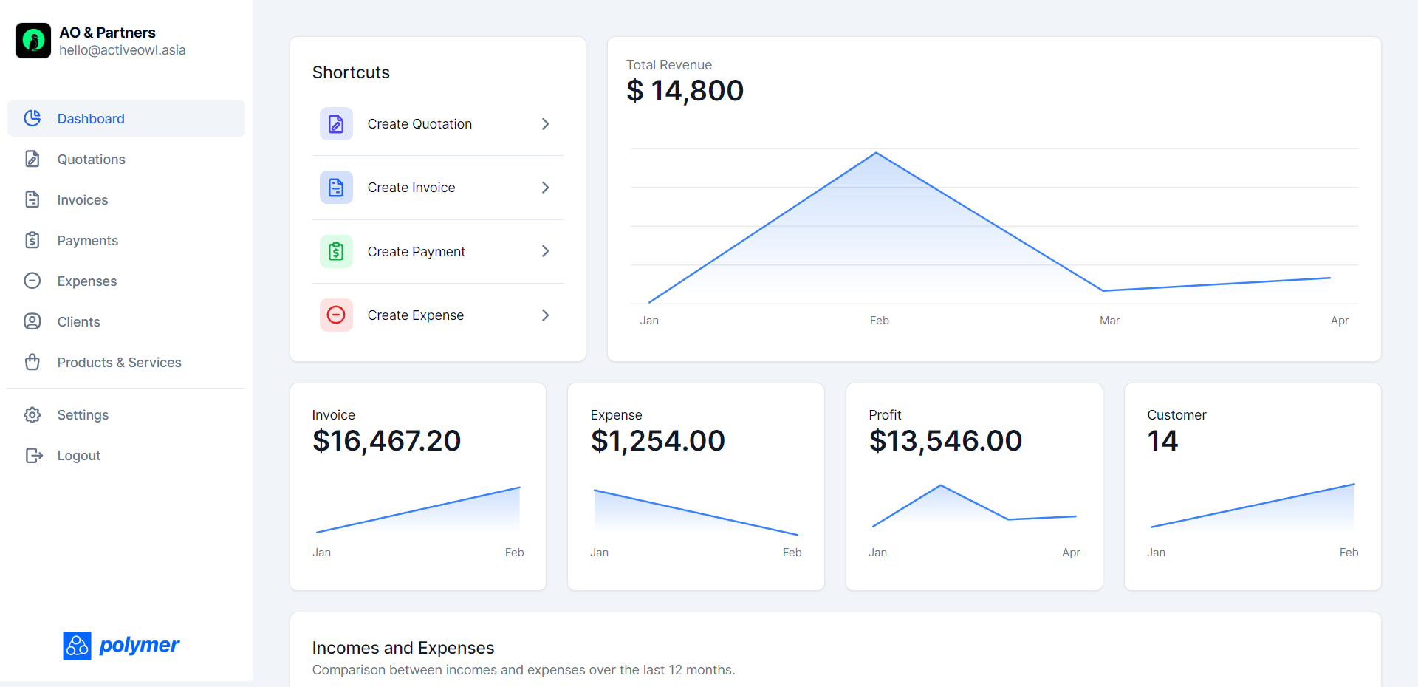Open Settings from the sidebar
The height and width of the screenshot is (687, 1418).
[126, 414]
